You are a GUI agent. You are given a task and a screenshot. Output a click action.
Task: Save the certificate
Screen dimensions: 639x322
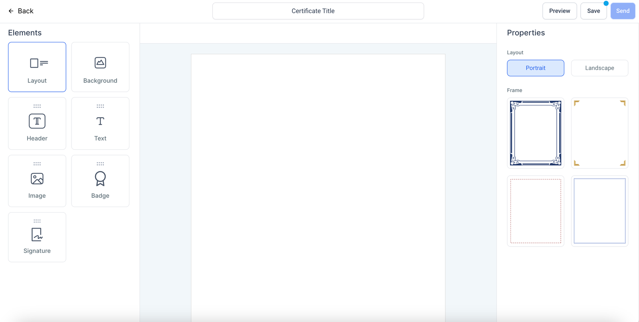[x=593, y=11]
